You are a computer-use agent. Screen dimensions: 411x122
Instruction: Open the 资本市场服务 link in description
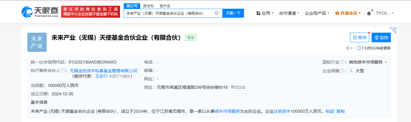(227, 111)
